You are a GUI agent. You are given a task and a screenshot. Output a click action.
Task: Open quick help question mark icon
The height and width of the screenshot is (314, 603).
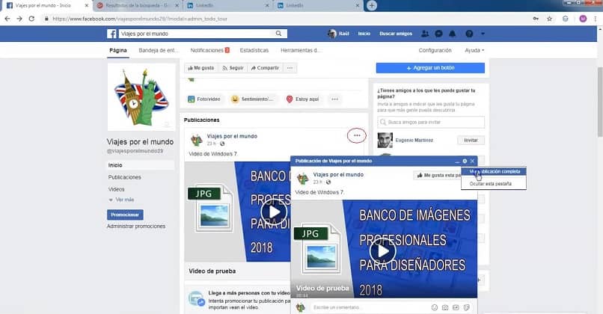pyautogui.click(x=469, y=34)
